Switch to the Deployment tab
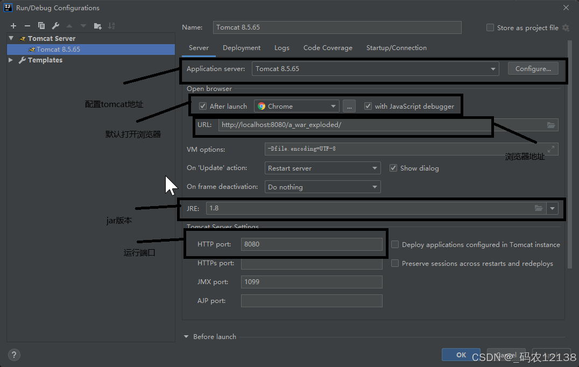 tap(242, 48)
